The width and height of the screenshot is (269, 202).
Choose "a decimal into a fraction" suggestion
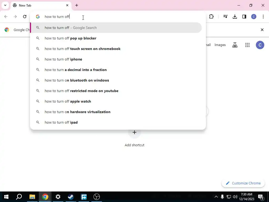pyautogui.click(x=116, y=70)
